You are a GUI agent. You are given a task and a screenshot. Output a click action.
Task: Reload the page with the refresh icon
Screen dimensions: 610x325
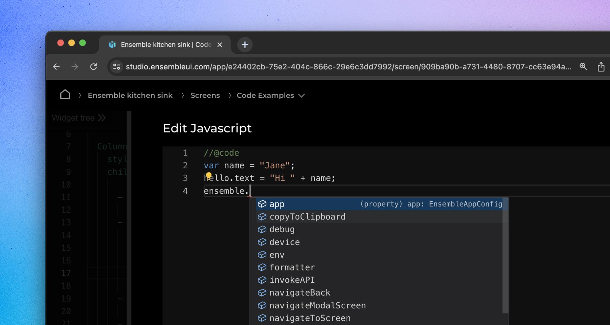coord(94,67)
